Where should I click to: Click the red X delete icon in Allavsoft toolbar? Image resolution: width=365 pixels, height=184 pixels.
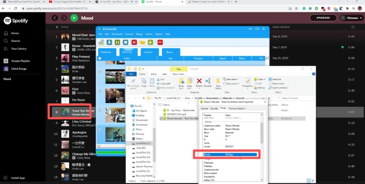[134, 42]
